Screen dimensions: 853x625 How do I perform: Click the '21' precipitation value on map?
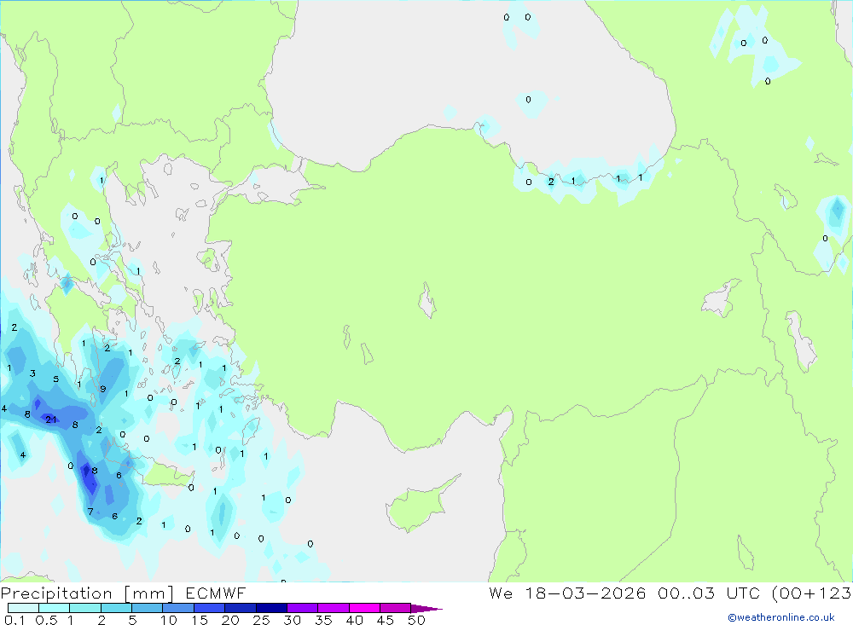coord(51,420)
